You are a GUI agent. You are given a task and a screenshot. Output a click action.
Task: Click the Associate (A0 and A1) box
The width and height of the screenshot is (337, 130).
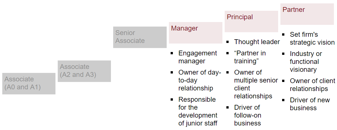[x=29, y=83]
